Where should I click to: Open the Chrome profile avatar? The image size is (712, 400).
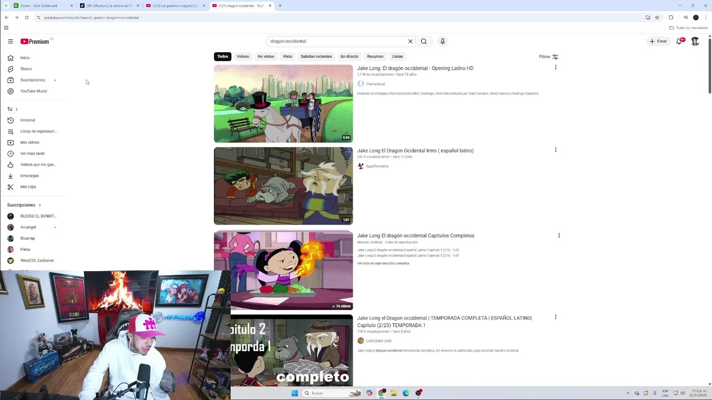click(x=696, y=17)
